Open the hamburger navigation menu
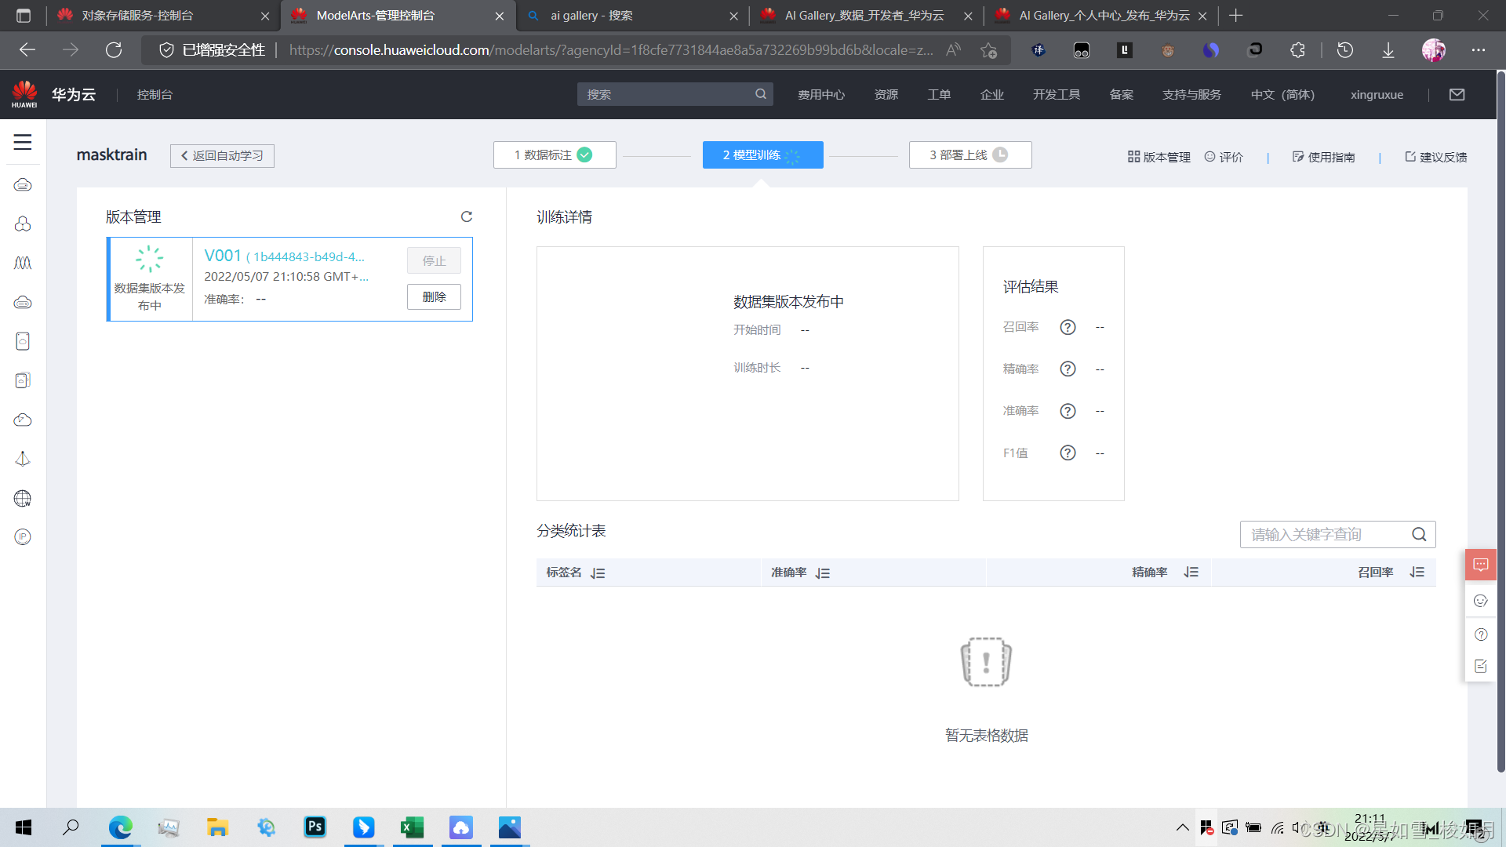The width and height of the screenshot is (1506, 847). pos(23,142)
